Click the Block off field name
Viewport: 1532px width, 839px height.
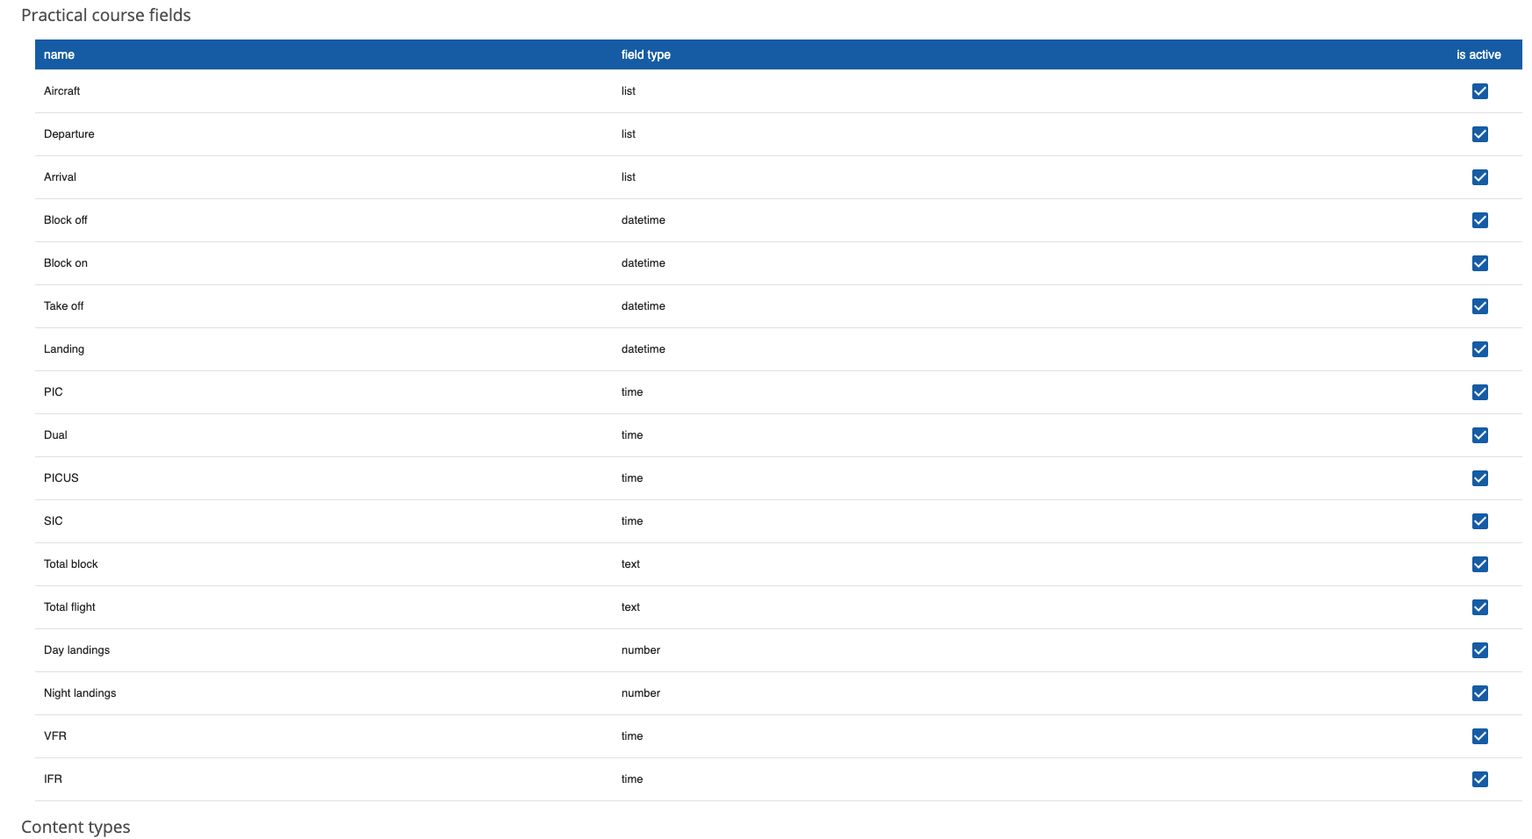click(66, 220)
